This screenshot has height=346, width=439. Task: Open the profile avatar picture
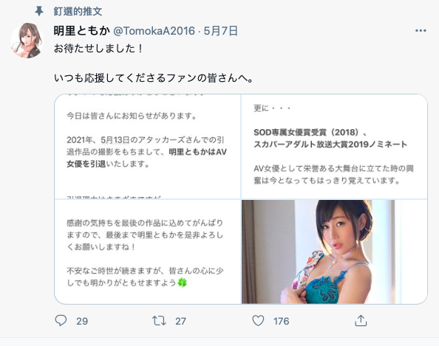[x=27, y=41]
